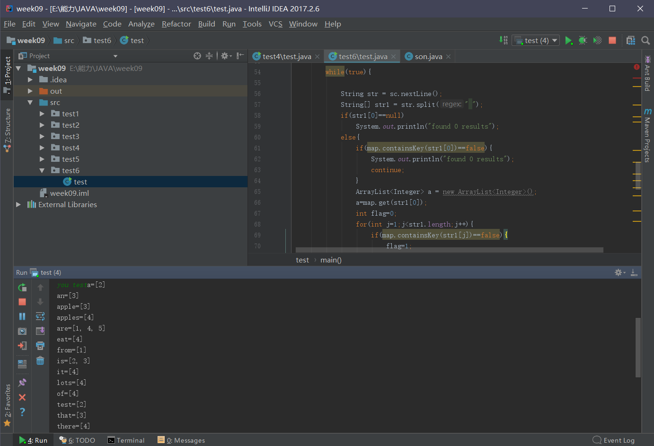Open Project Structure icon in toolbar
Viewport: 654px width, 446px height.
(x=631, y=41)
